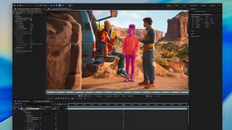Step forward one frame in Preview panel
The height and width of the screenshot is (130, 232).
tap(203, 11)
